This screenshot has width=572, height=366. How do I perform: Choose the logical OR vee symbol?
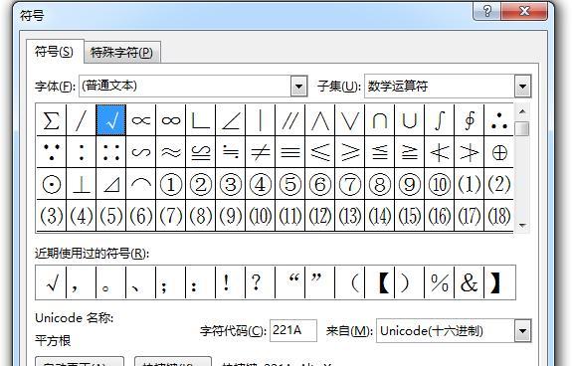pos(350,120)
